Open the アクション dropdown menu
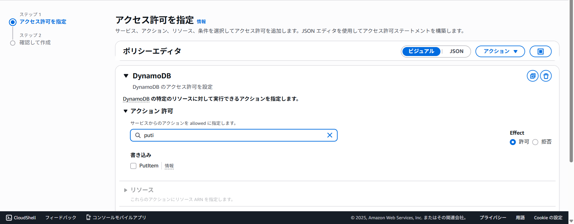 [x=500, y=51]
